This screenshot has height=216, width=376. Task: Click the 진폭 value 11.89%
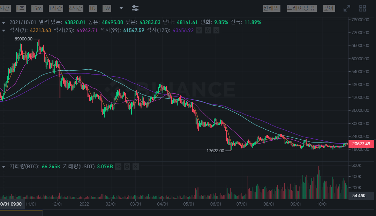tap(253, 22)
